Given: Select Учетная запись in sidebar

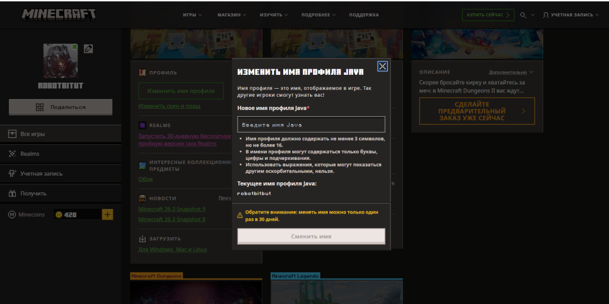Looking at the screenshot, I should 60,174.
